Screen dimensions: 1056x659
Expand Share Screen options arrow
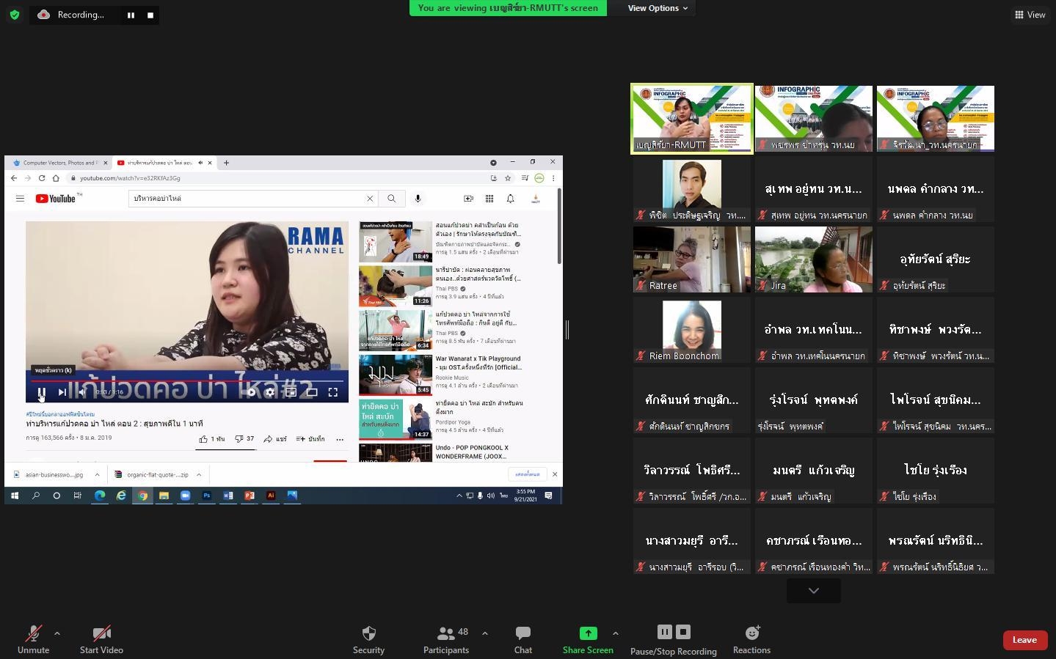(x=615, y=633)
